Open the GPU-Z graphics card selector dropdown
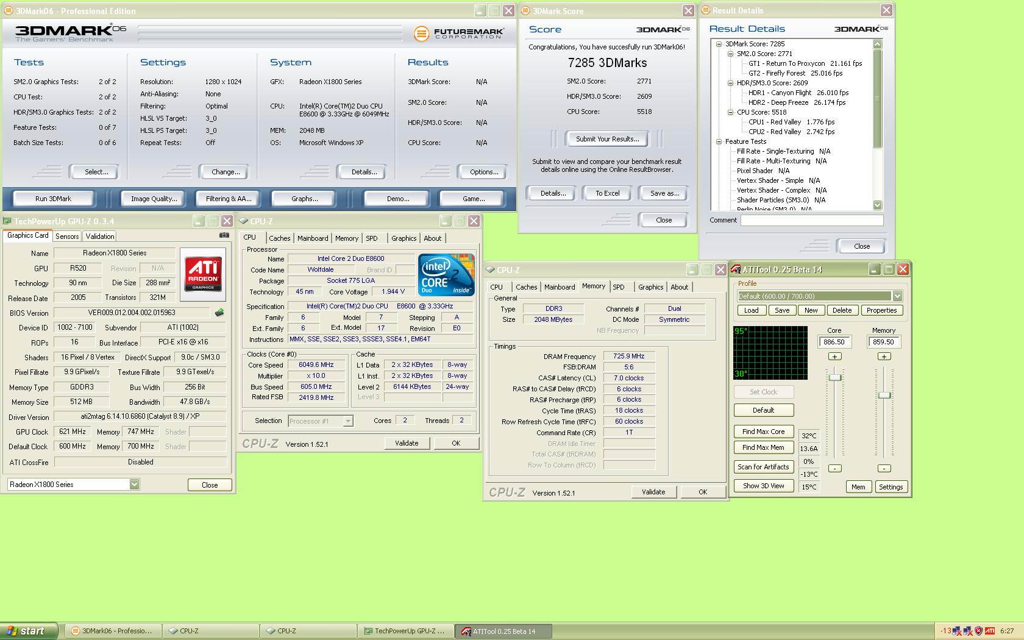This screenshot has width=1024, height=640. coord(134,485)
